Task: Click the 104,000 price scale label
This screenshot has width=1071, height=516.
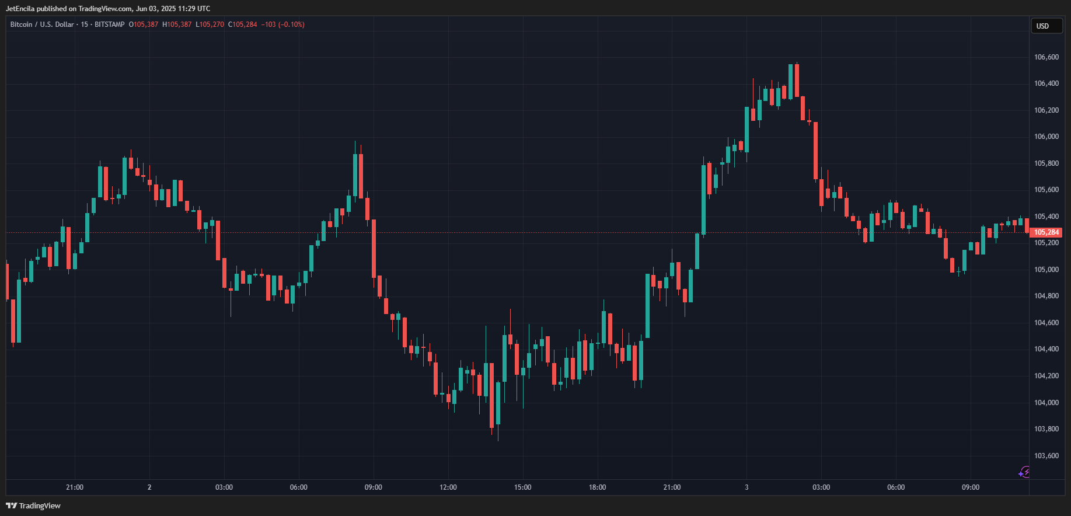Action: pos(1046,403)
